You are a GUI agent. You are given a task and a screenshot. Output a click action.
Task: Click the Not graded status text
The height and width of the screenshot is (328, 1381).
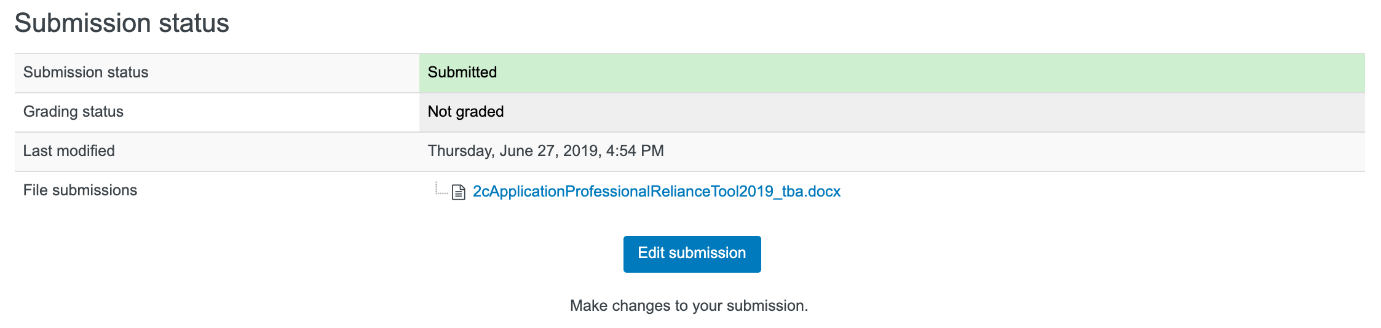(465, 112)
